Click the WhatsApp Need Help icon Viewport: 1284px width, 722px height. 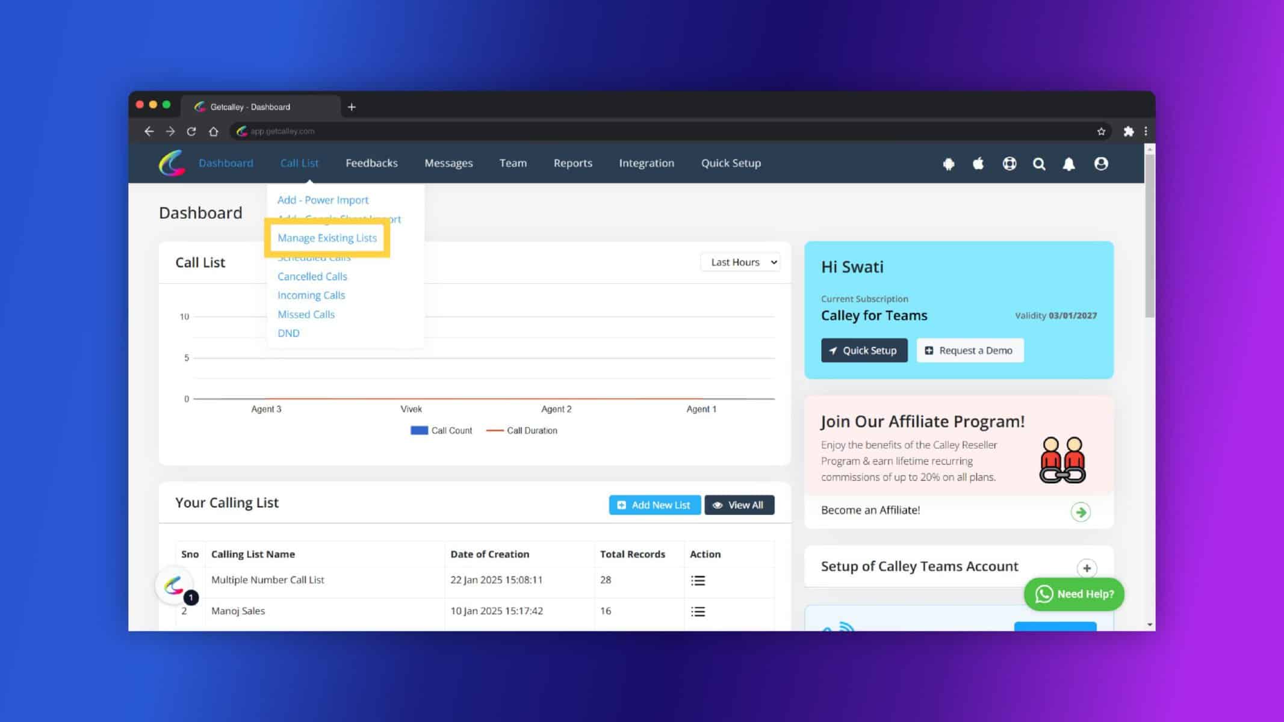pos(1074,593)
